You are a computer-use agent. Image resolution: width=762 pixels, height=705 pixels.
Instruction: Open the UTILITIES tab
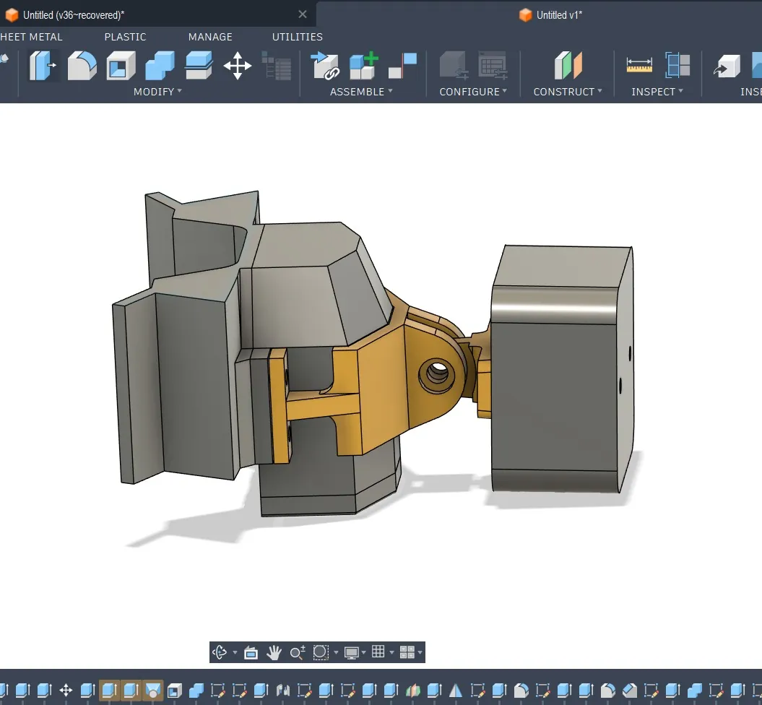click(297, 37)
